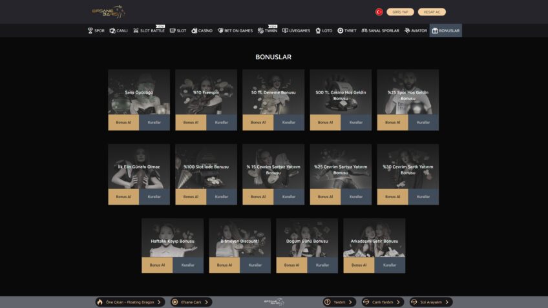Expand the Sizi Arayalım chevron
The height and width of the screenshot is (308, 548).
click(448, 302)
